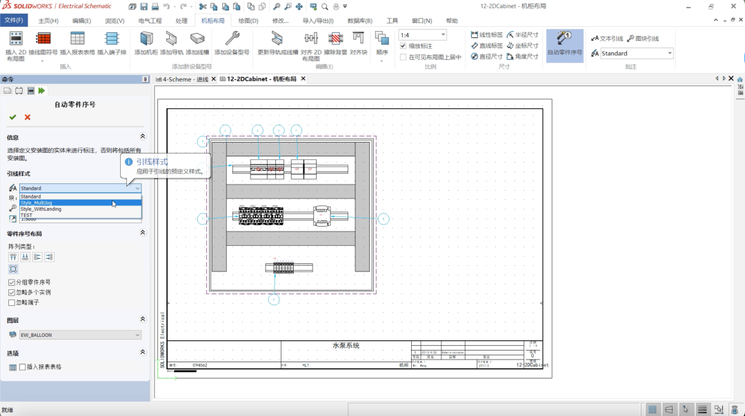Click the 插入端子排 terminal strip icon
Screen dimensions: 745x416
point(112,39)
